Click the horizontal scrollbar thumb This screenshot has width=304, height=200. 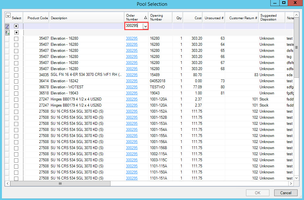[60, 183]
